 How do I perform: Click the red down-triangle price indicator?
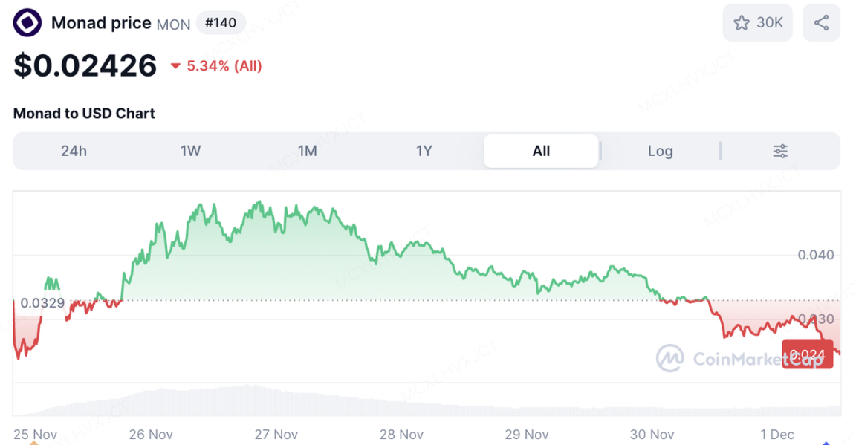pyautogui.click(x=176, y=66)
